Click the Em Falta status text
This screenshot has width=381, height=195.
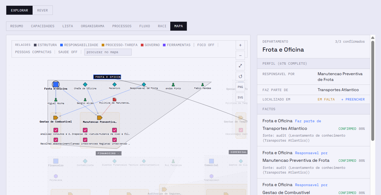326,99
